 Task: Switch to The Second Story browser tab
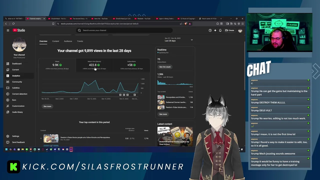tap(79, 18)
